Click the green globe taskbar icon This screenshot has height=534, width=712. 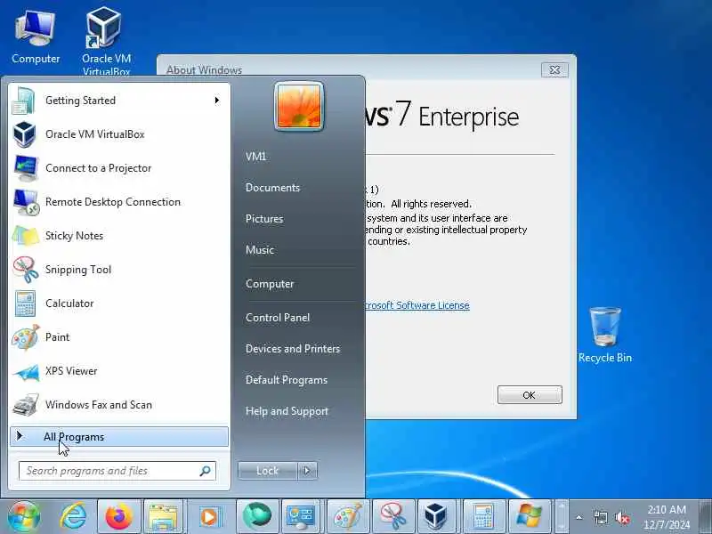coord(257,516)
